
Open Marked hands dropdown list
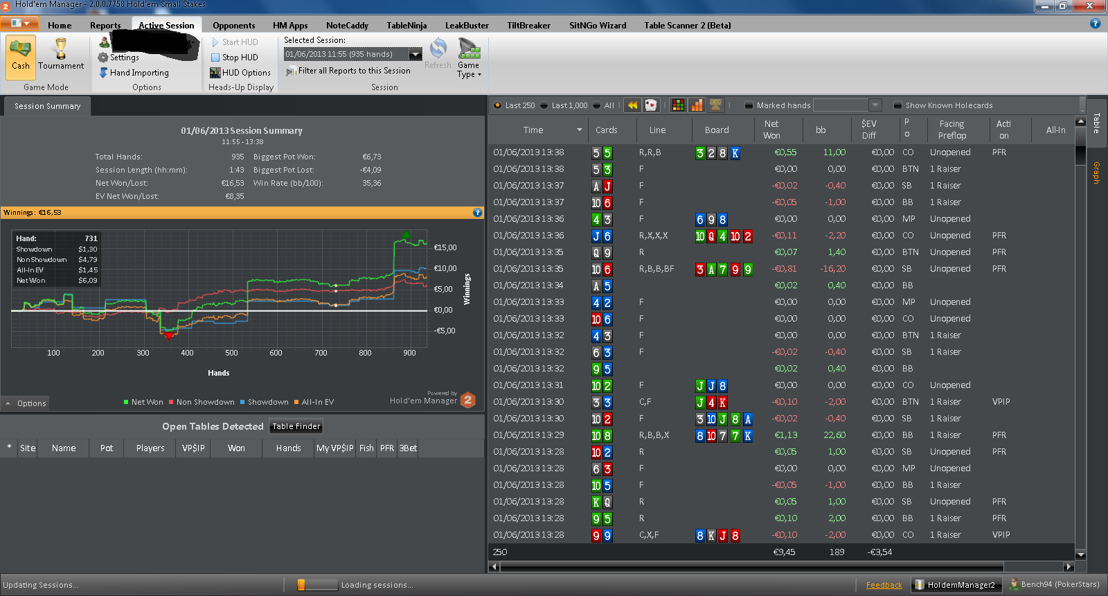point(875,105)
